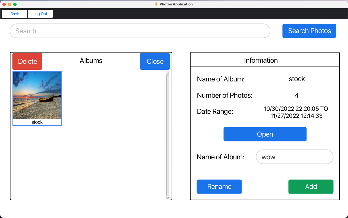
Task: Close the Albums panel
Action: 155,61
